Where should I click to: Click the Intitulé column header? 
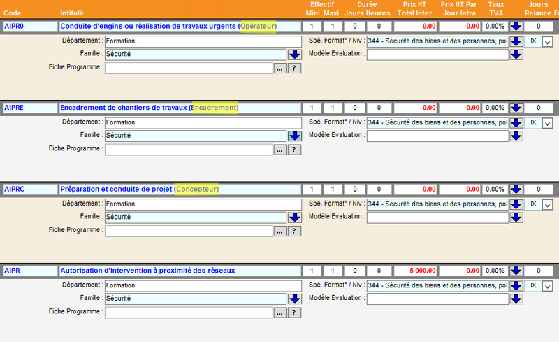click(x=73, y=14)
